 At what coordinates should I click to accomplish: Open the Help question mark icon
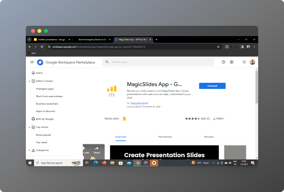tap(223, 62)
